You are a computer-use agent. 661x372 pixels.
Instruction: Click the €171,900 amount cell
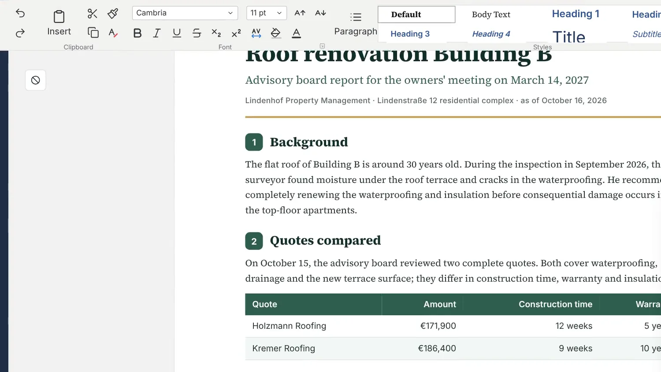click(x=423, y=326)
